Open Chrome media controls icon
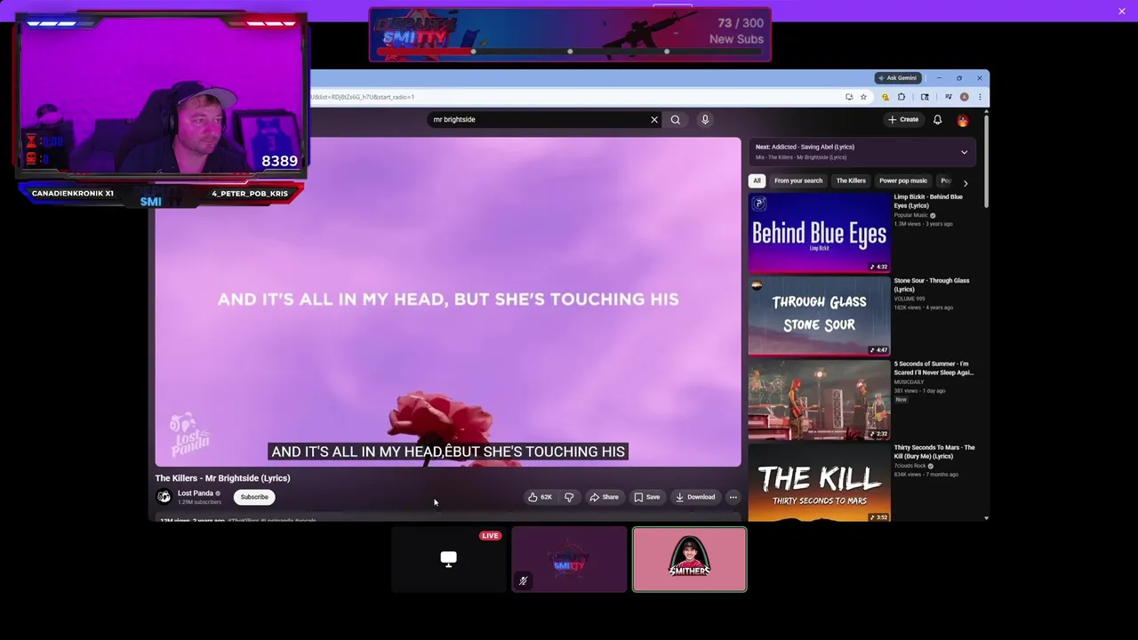The height and width of the screenshot is (640, 1138). [x=949, y=97]
